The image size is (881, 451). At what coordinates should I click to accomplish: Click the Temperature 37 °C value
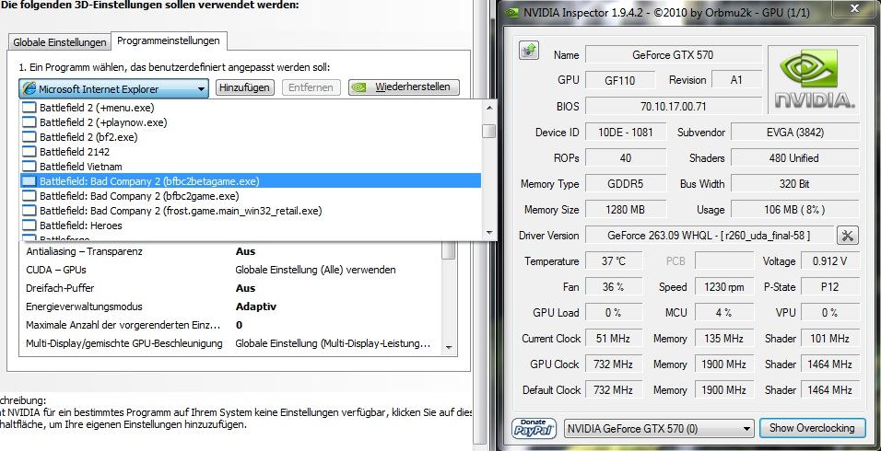point(614,261)
